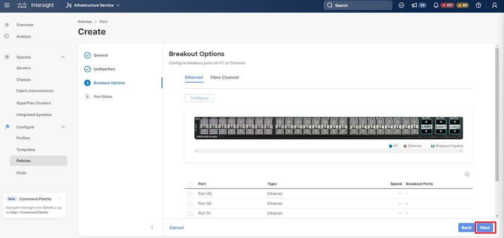Screen dimensions: 504x238
Task: Open the hamburger navigation menu
Action: tap(7, 6)
